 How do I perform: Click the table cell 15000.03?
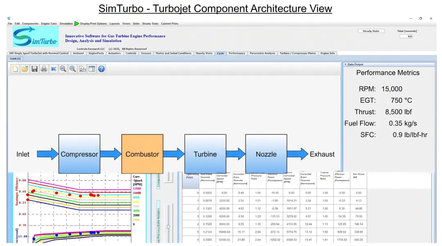point(224,232)
